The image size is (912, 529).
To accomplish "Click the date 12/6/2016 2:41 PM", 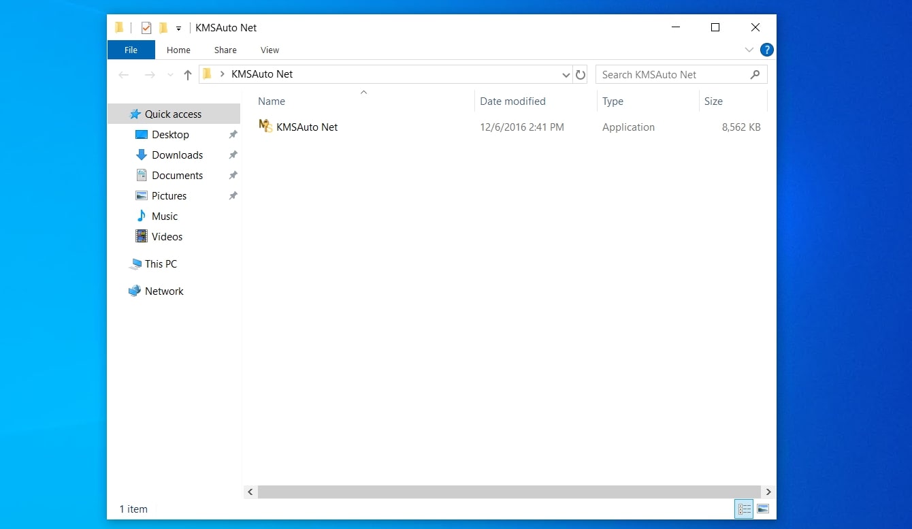I will (x=522, y=127).
